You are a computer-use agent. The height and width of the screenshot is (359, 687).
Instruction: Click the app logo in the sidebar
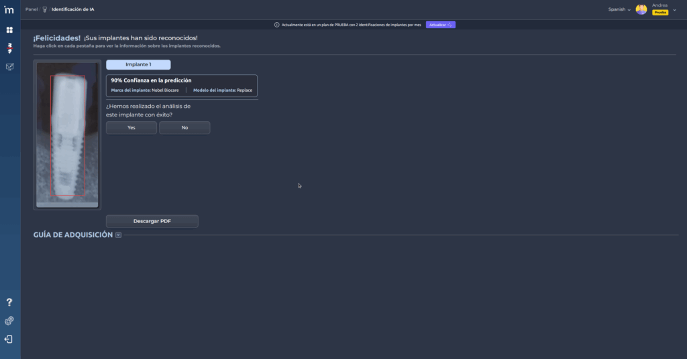(9, 9)
